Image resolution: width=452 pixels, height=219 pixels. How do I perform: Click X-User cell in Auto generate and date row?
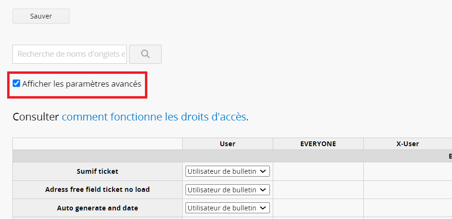click(408, 208)
